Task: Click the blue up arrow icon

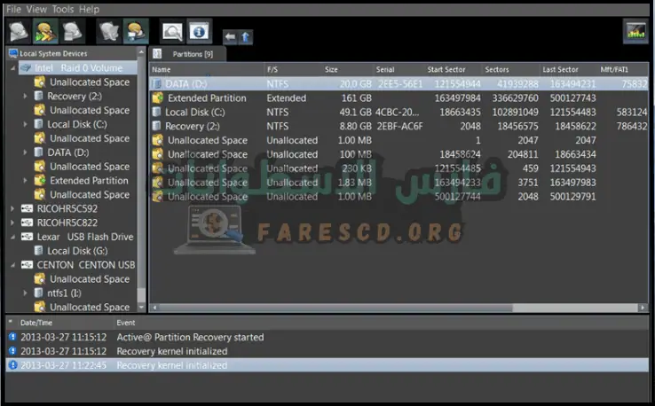Action: (246, 37)
